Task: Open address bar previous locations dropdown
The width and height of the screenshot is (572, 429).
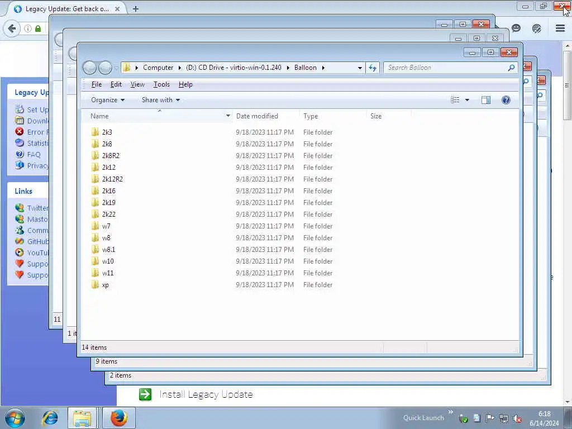Action: [360, 68]
